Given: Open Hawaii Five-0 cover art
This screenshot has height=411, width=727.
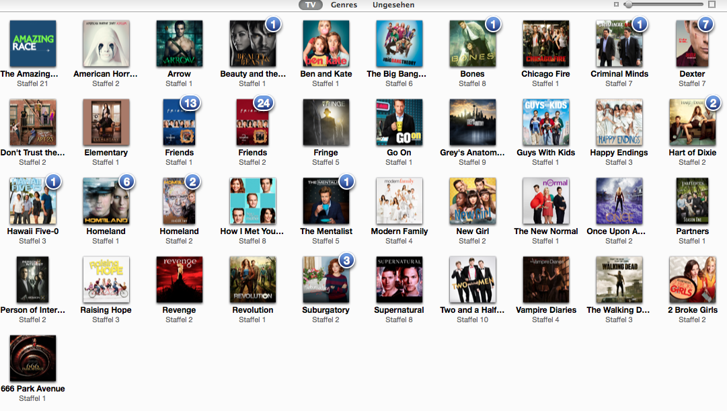Looking at the screenshot, I should [32, 201].
